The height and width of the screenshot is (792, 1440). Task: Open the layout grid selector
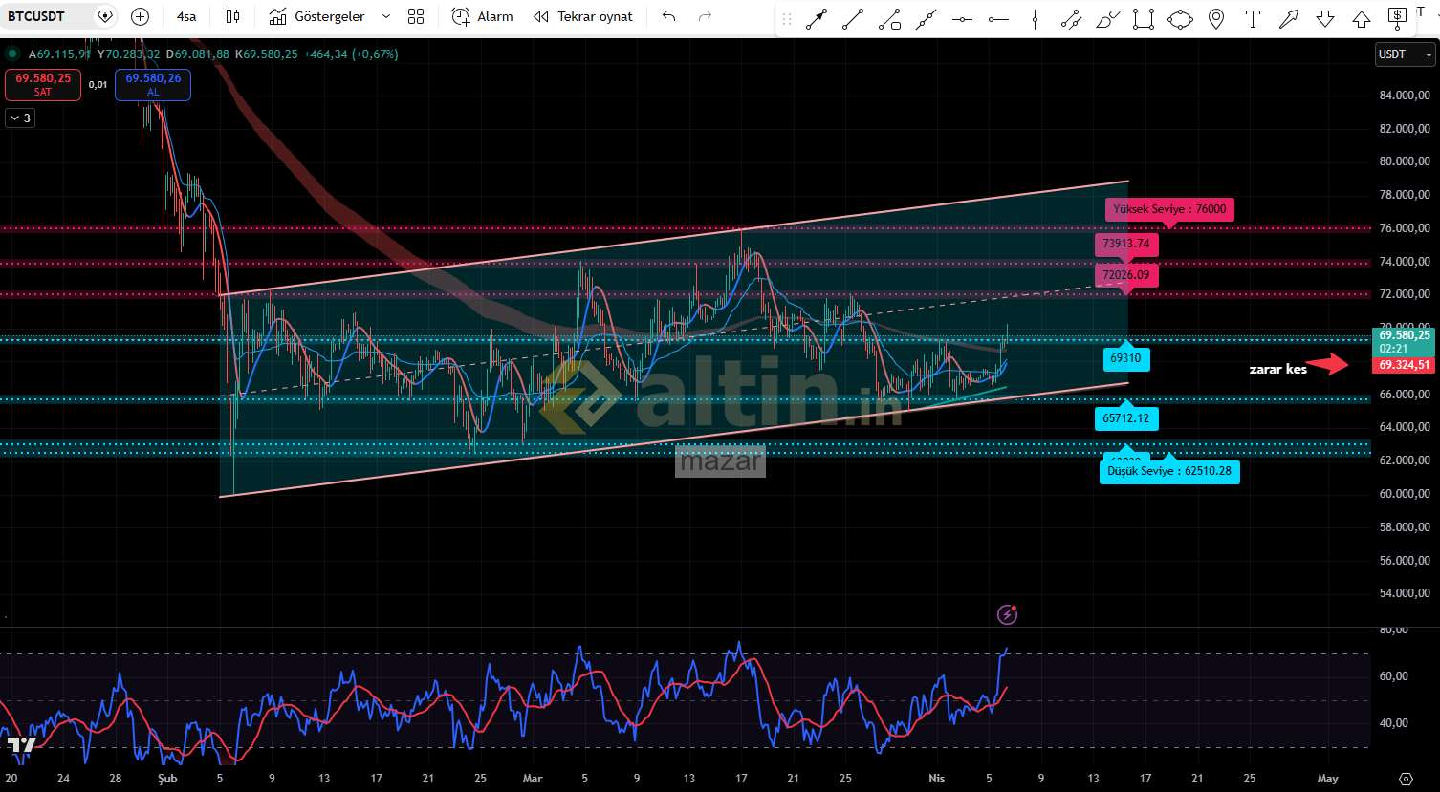[416, 16]
